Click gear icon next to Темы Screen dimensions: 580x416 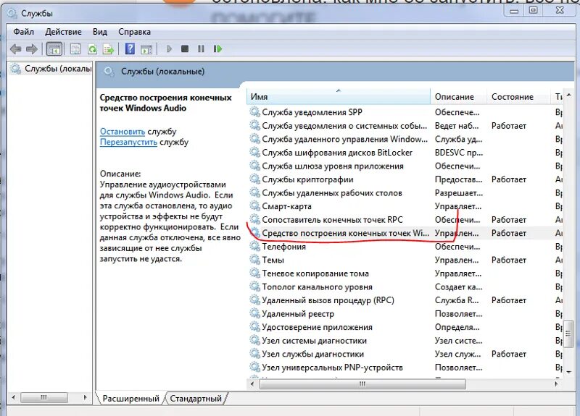tap(254, 260)
